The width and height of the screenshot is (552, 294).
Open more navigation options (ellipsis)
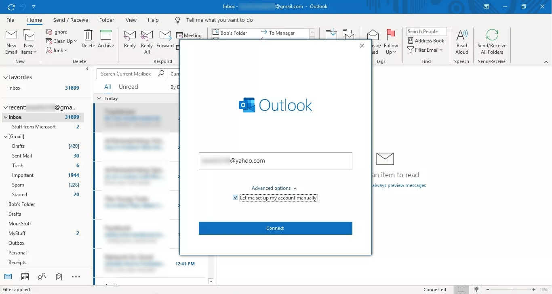pos(76,277)
